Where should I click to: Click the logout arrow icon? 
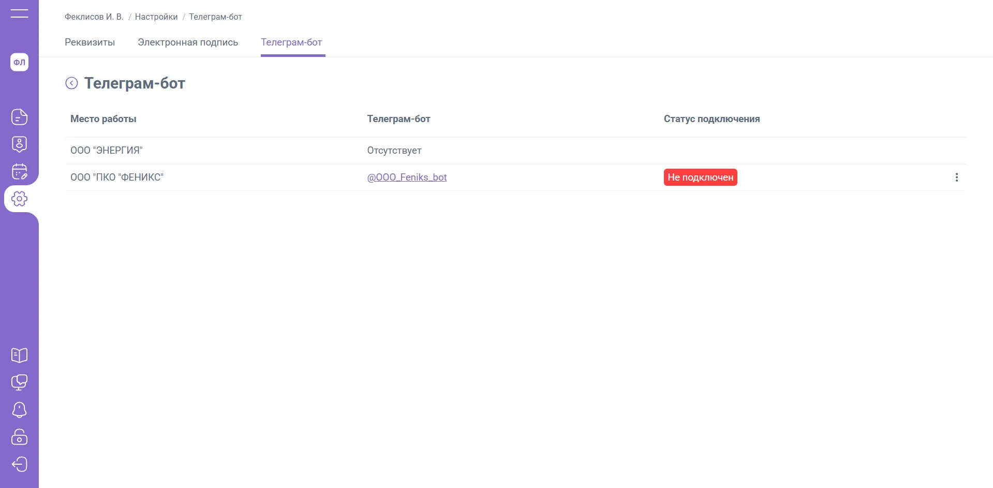[x=19, y=464]
